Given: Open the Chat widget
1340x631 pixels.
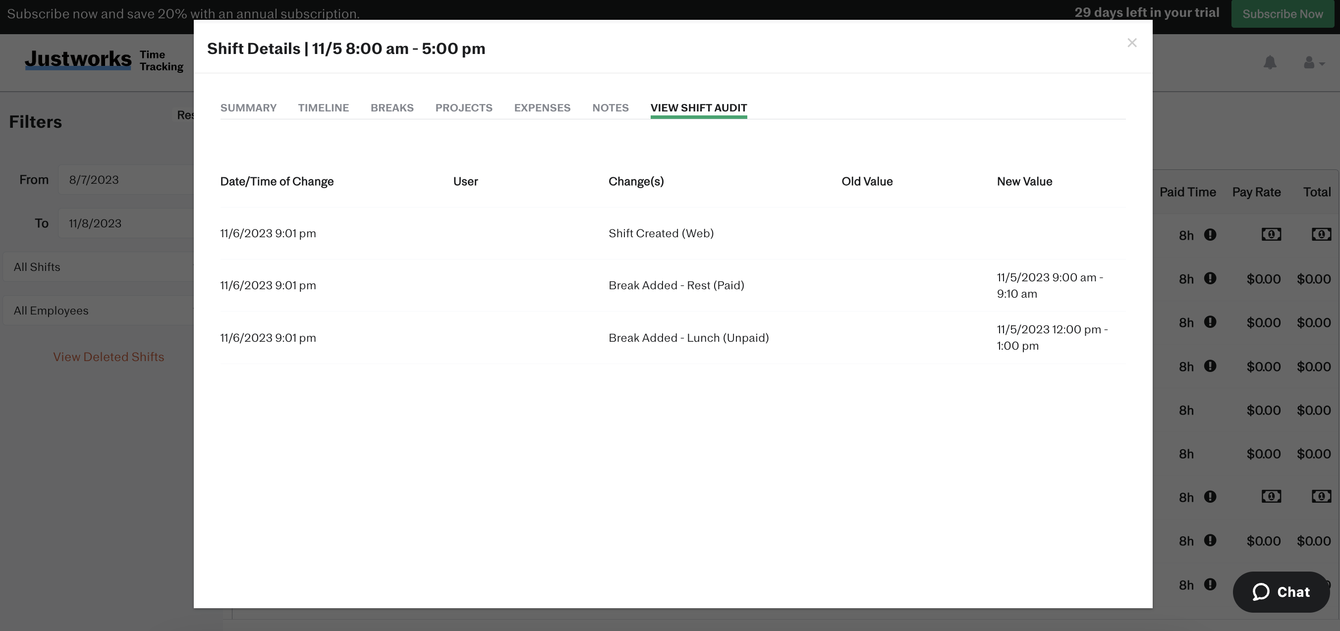Looking at the screenshot, I should click(x=1281, y=591).
